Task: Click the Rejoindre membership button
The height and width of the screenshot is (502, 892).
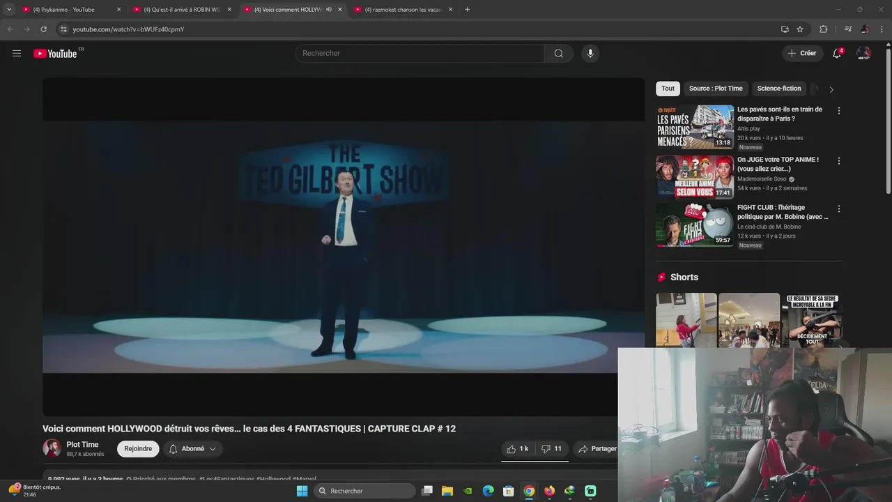Action: point(138,449)
